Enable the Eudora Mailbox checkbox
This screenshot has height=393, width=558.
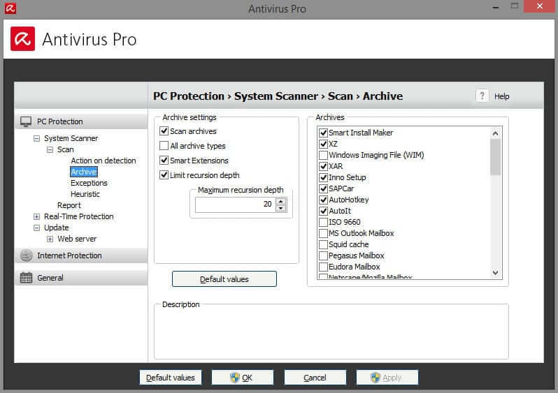323,267
